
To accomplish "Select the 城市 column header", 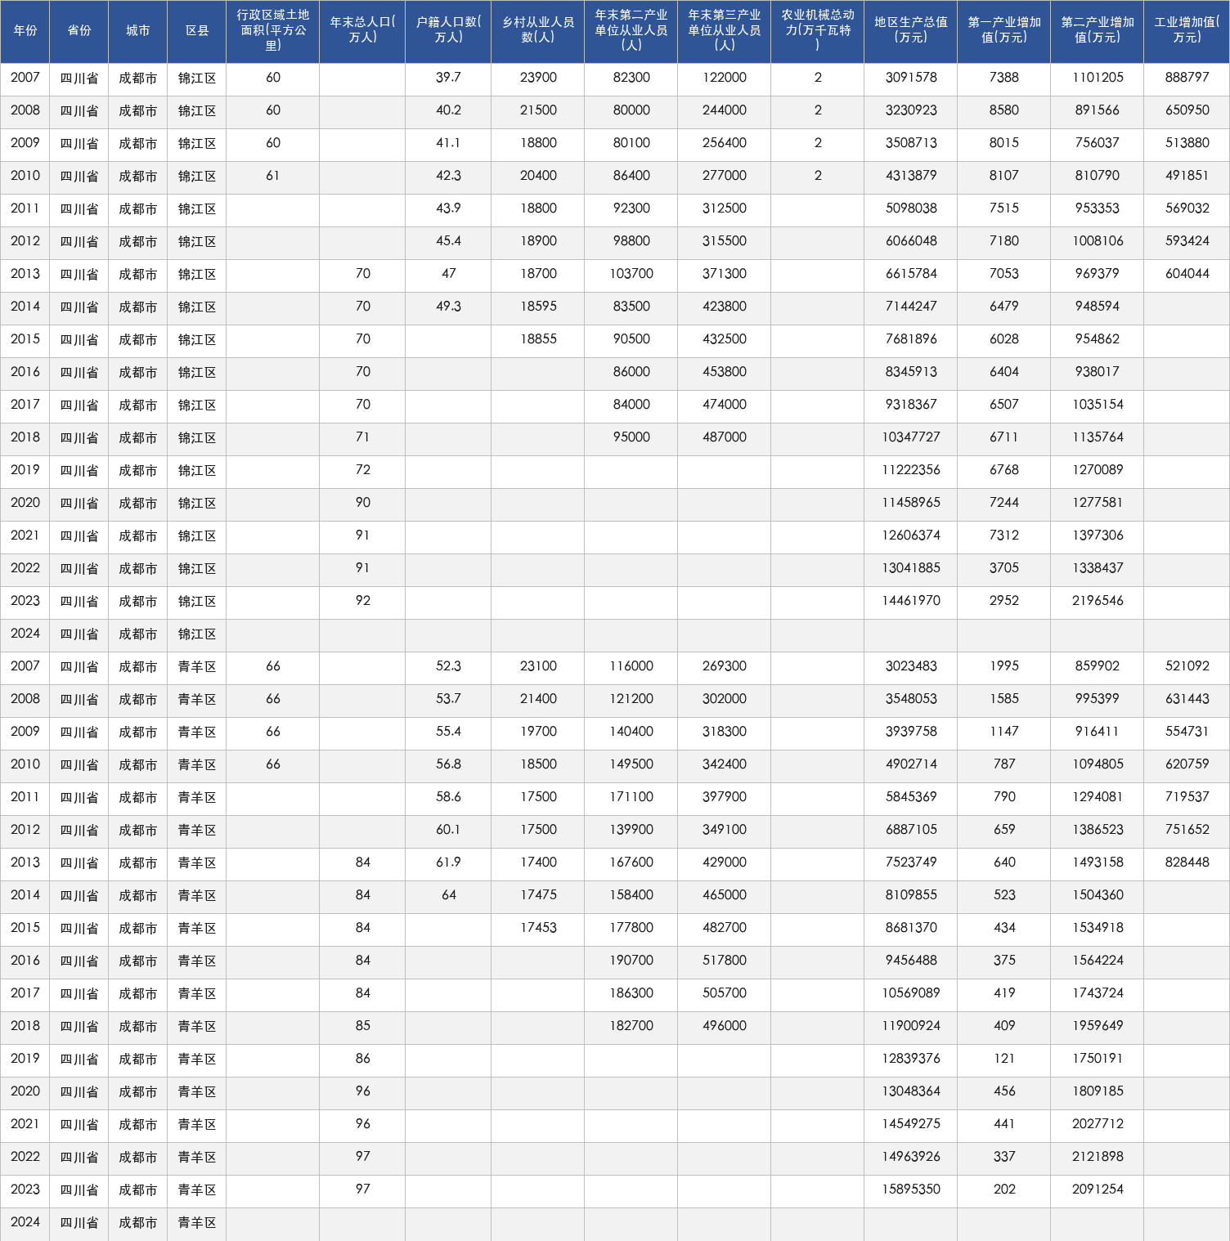I will 138,31.
